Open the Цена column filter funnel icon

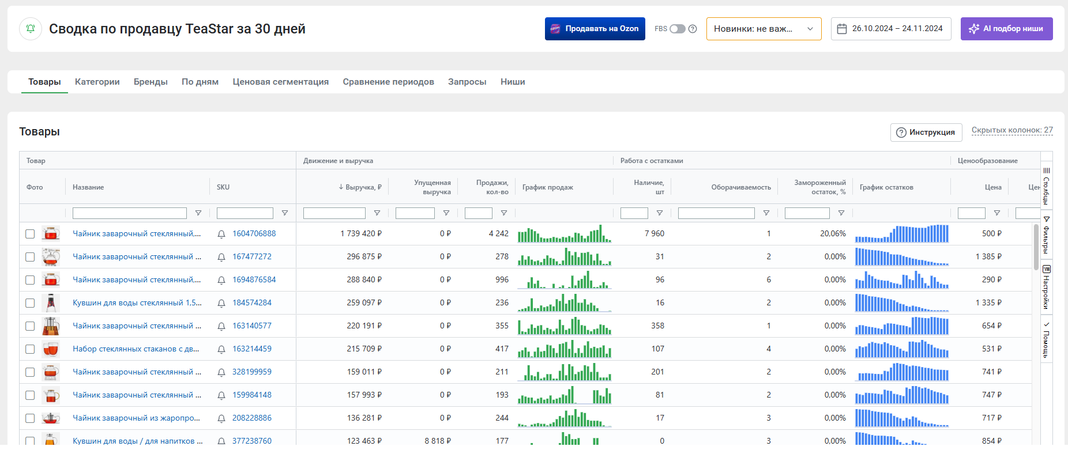997,213
